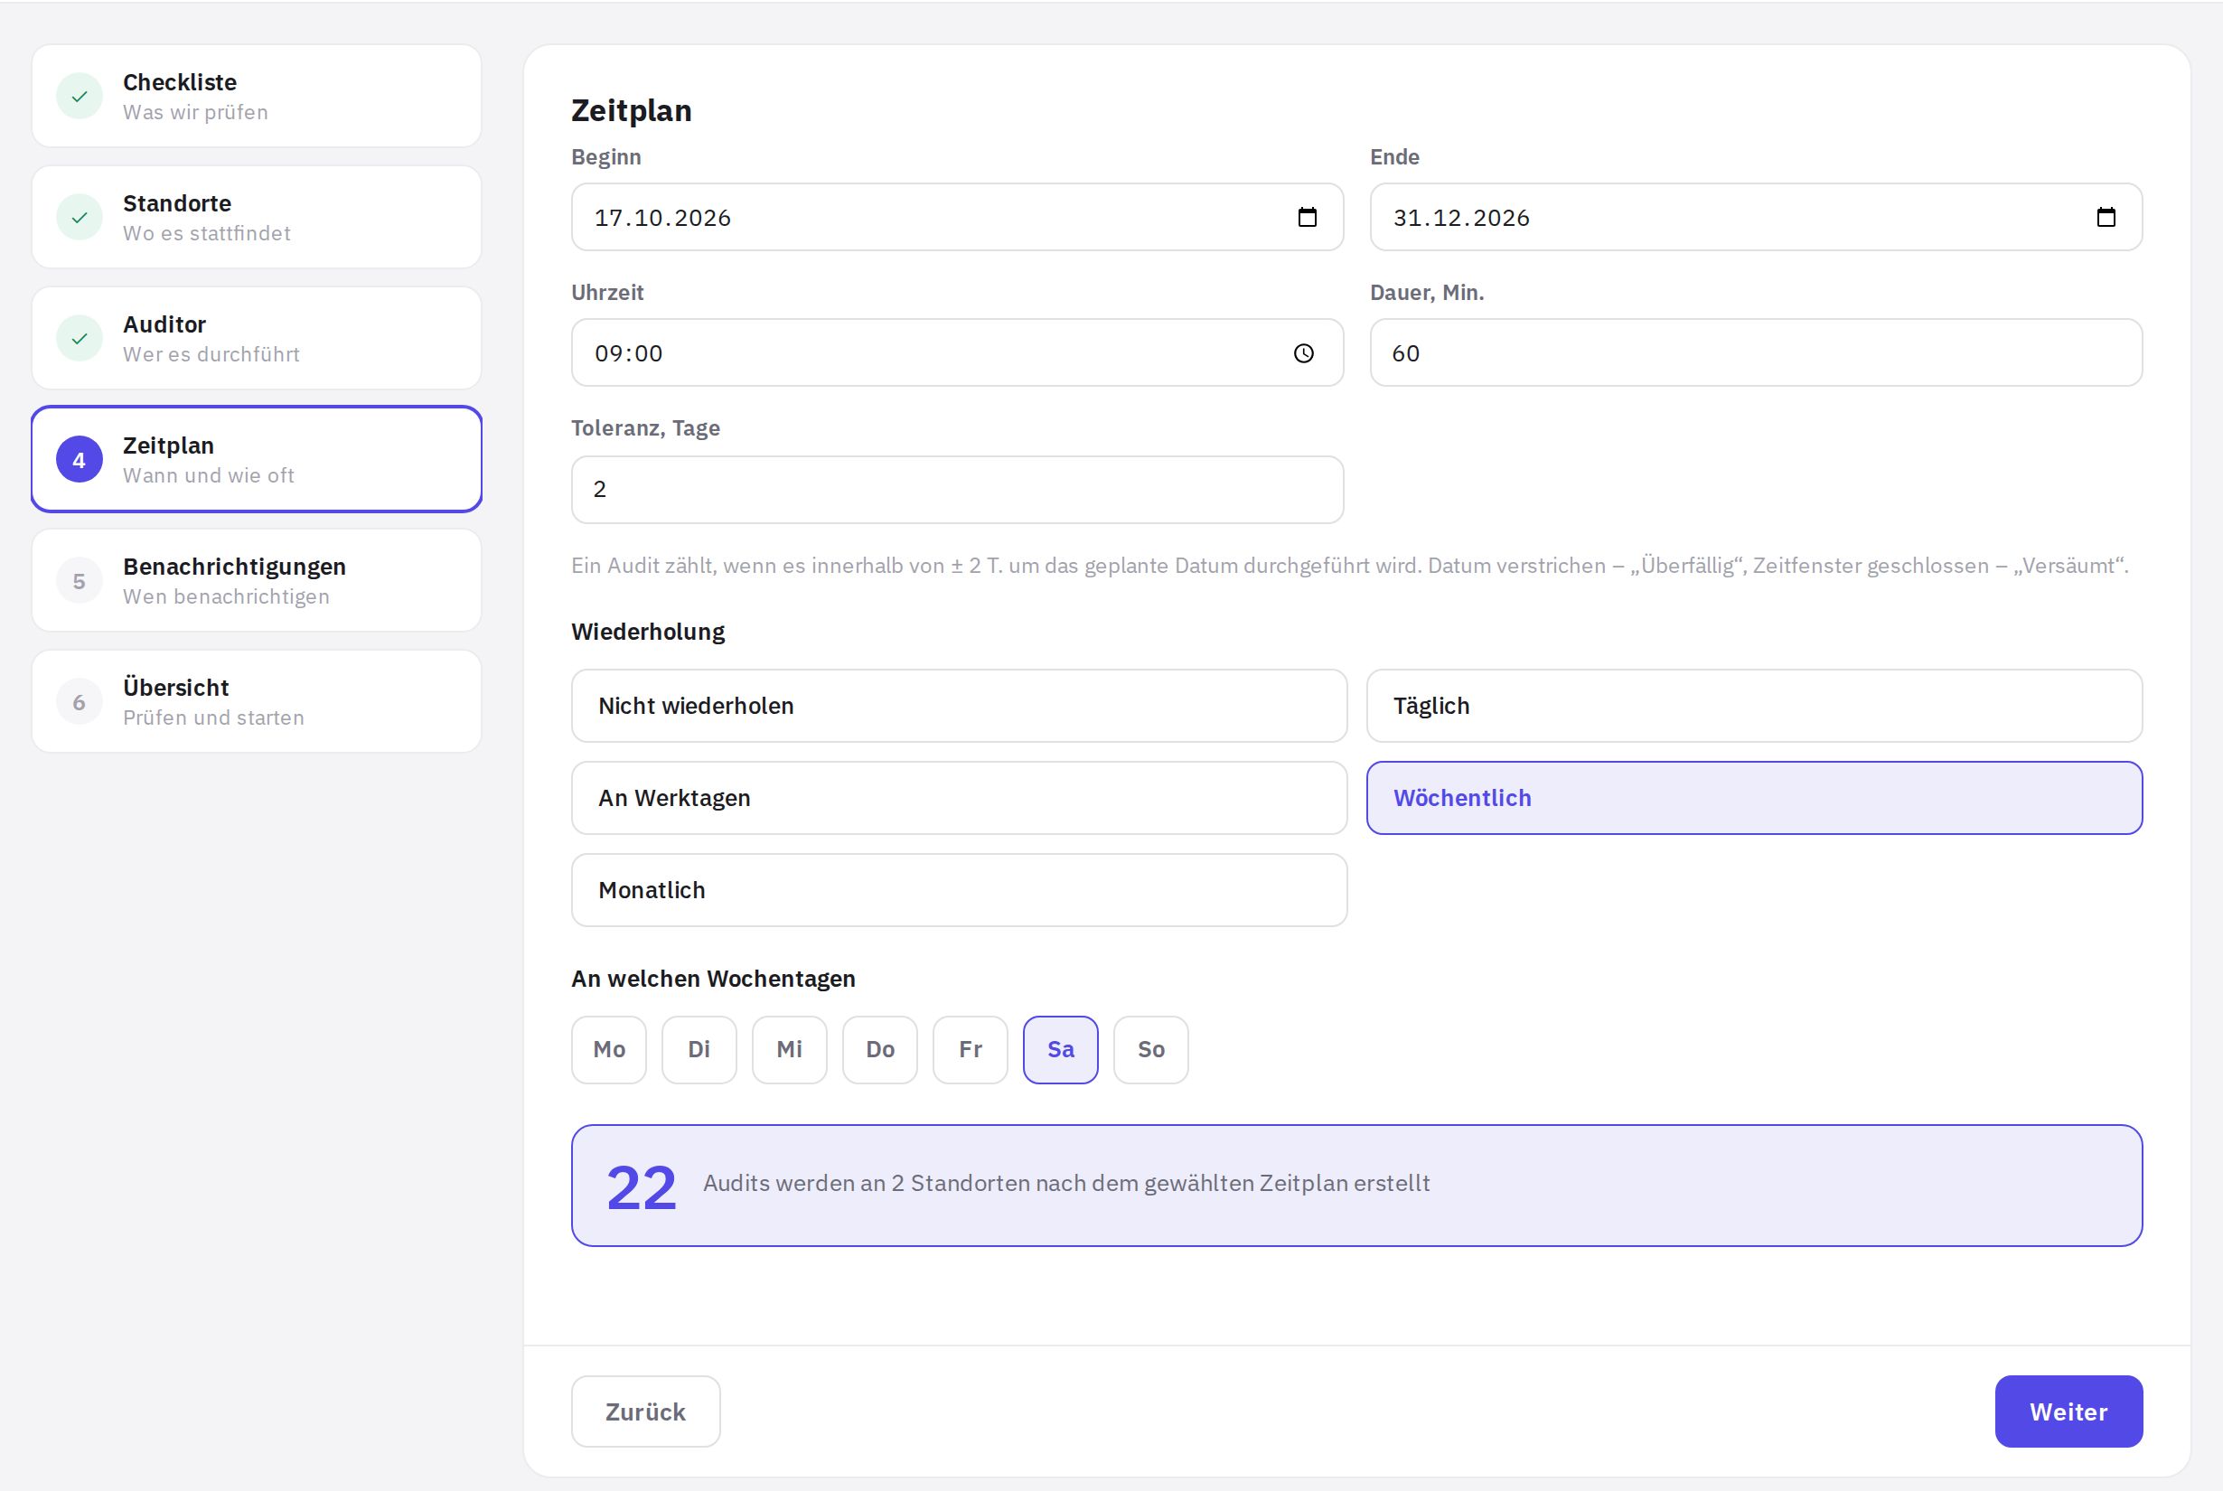The height and width of the screenshot is (1491, 2223).
Task: Select the Wöchentlich repetition option
Action: click(1754, 798)
